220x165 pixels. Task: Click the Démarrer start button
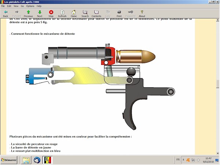pos(9,160)
